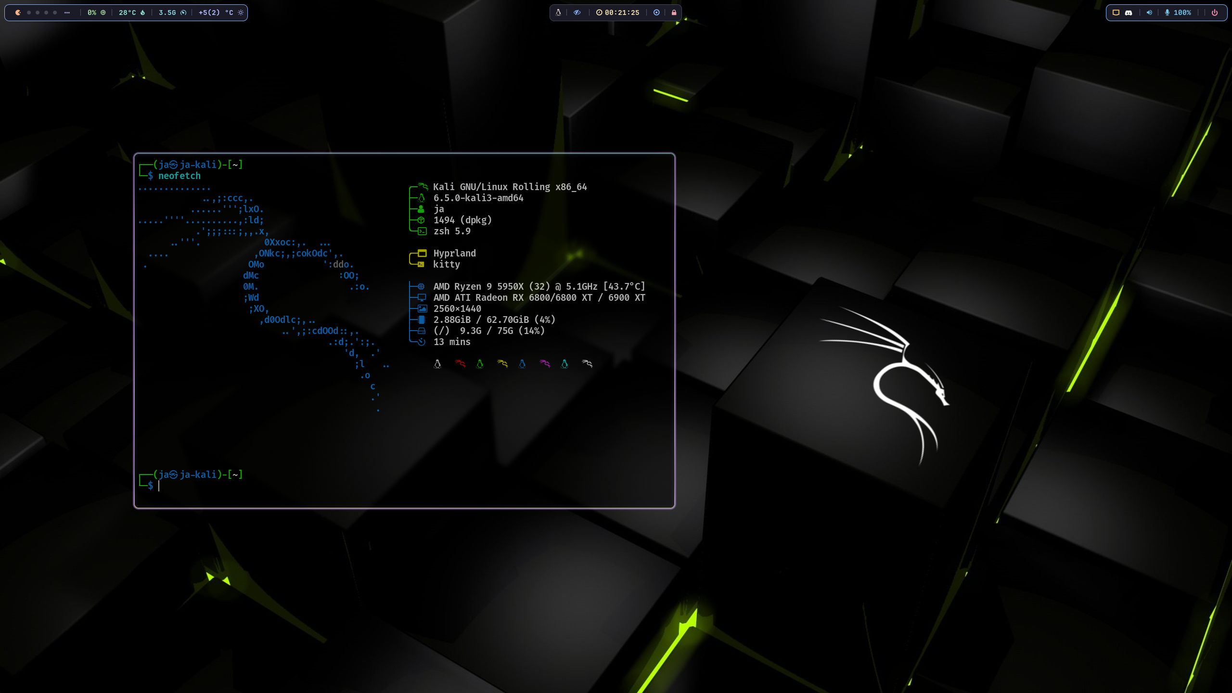
Task: Click the red Kali dragon color icon
Action: [x=460, y=364]
